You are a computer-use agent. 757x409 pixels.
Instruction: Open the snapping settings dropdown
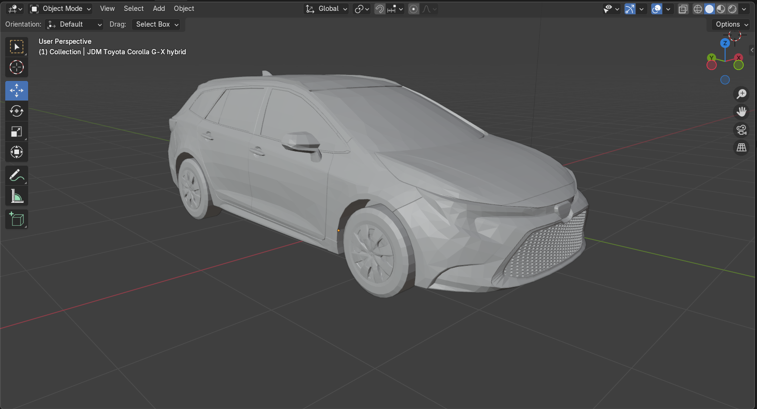coord(395,9)
